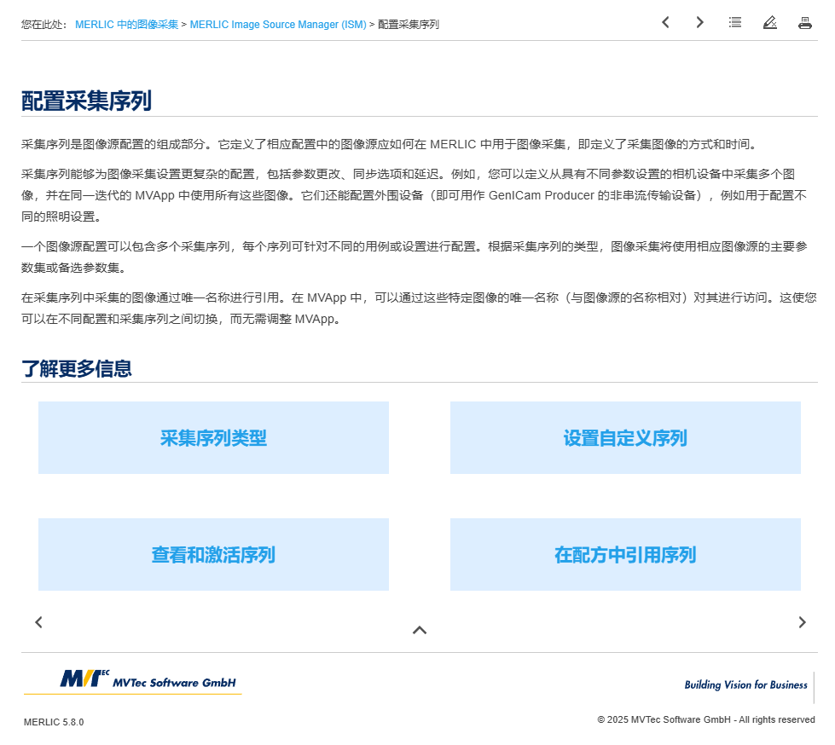Open the MERLIC 中的图像采集 breadcrumb link
Screen dimensions: 835x745
pos(126,25)
